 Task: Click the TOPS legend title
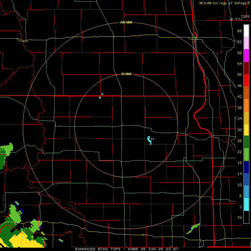(x=245, y=17)
